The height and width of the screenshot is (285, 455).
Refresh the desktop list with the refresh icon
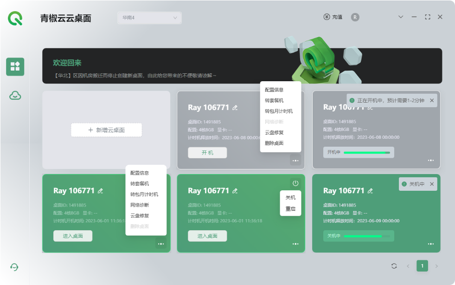394,266
